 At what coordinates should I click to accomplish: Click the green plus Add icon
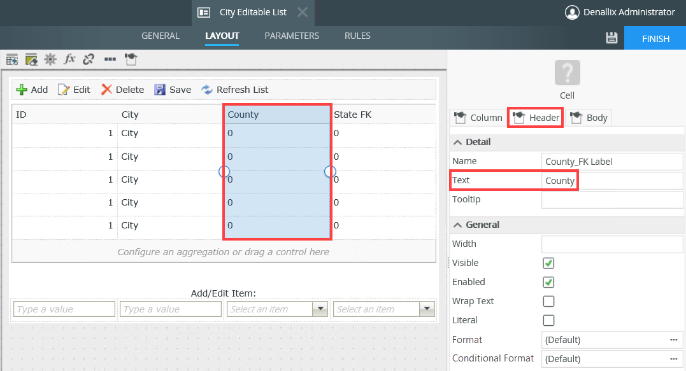click(21, 90)
